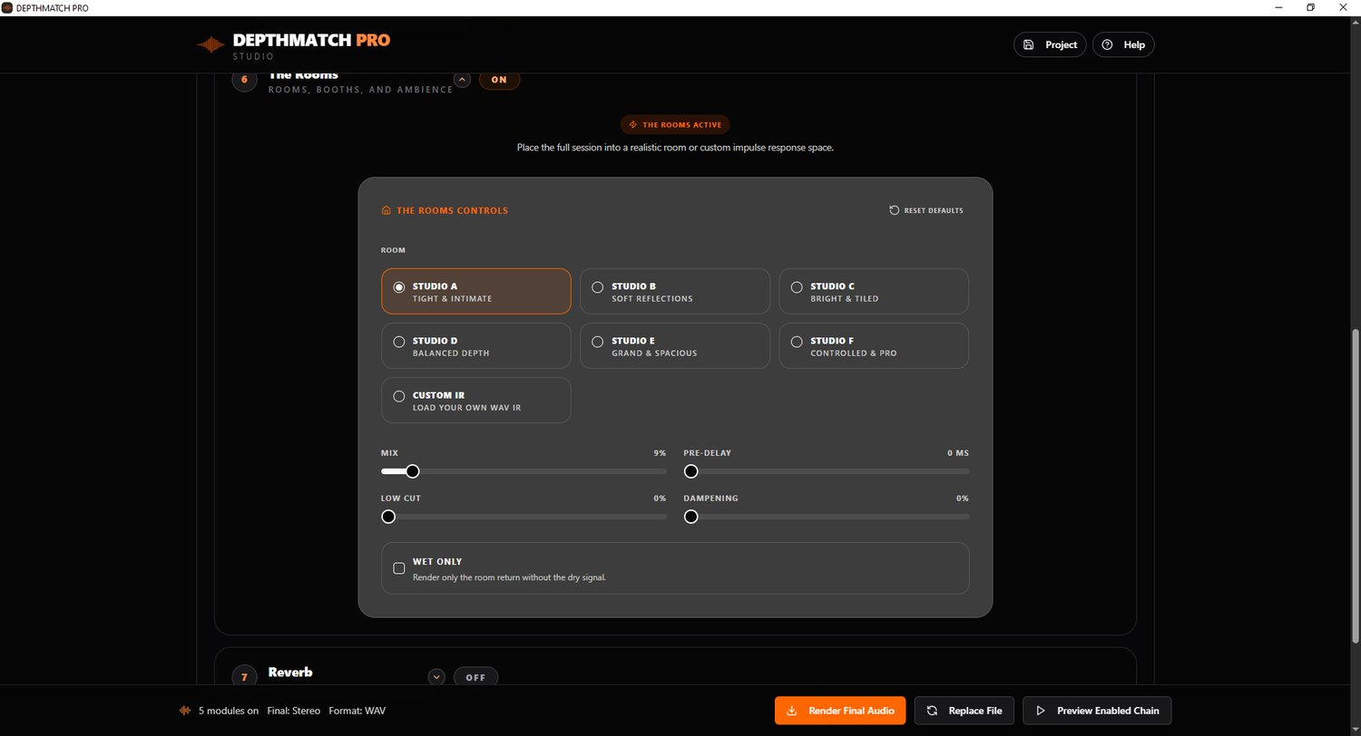Collapse The Rooms module with its chevron
This screenshot has height=736, width=1361.
462,80
